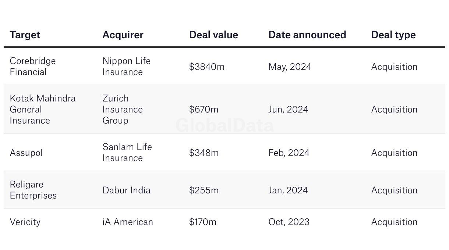Click the Date announced column header

[307, 35]
